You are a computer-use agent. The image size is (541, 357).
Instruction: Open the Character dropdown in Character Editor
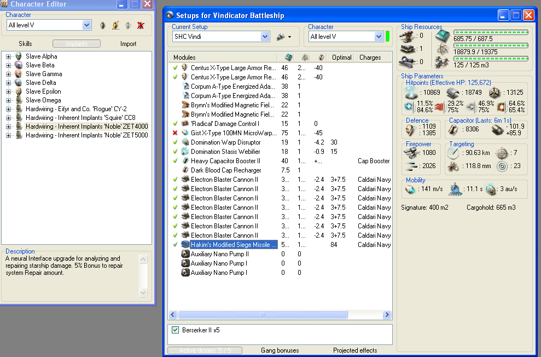(86, 25)
